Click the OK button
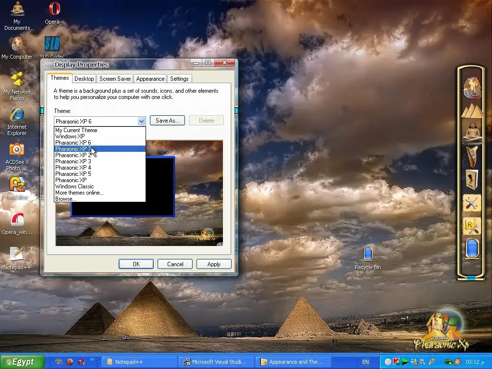 [136, 264]
